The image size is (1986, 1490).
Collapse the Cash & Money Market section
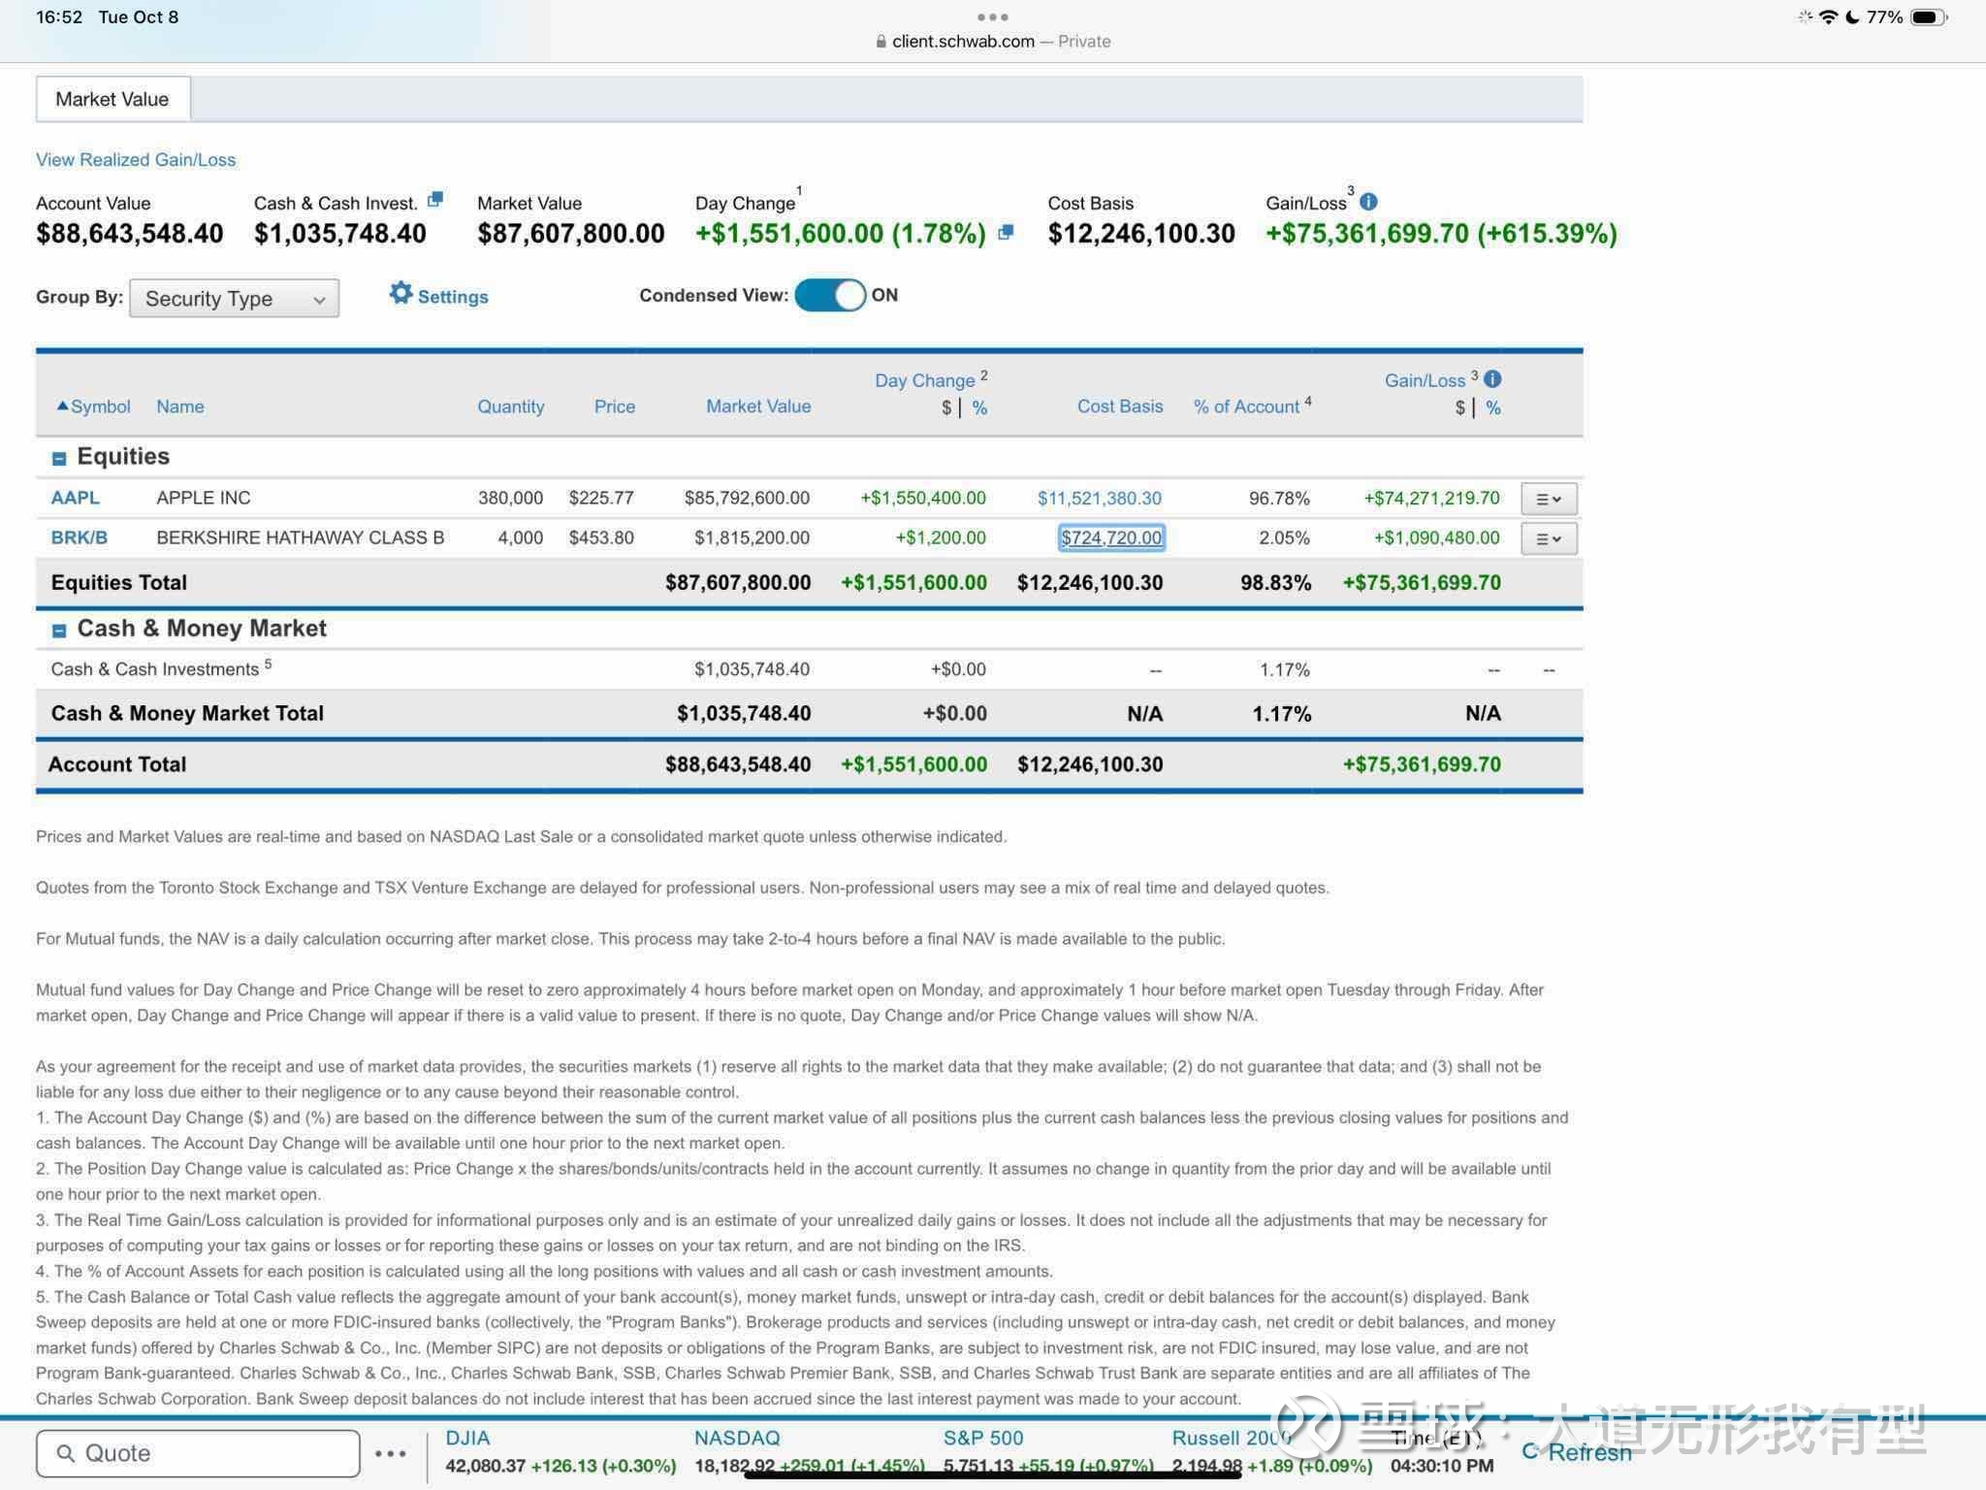(x=59, y=631)
